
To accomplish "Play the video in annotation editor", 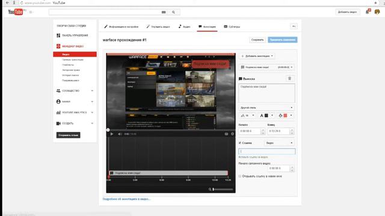I will pyautogui.click(x=112, y=134).
